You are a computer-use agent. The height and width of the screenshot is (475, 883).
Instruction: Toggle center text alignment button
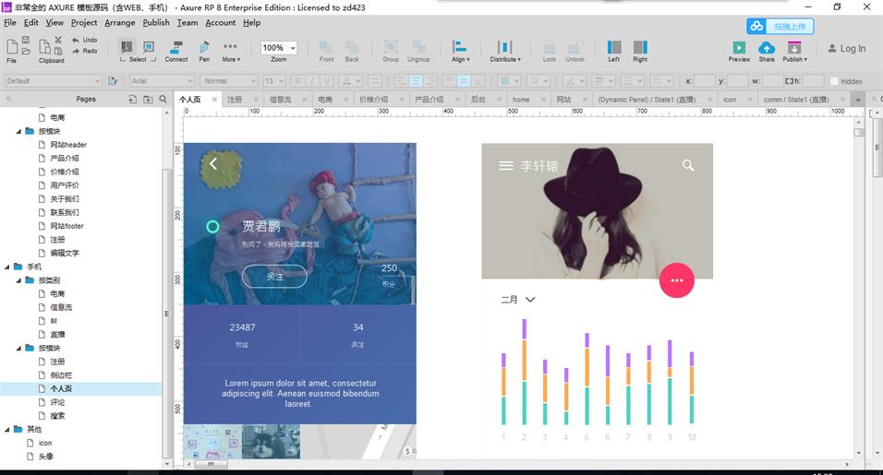tap(417, 81)
